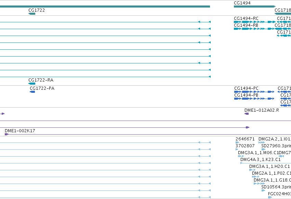Select the glyph under DMG3A.1_1.M06.C1

tap(241, 156)
